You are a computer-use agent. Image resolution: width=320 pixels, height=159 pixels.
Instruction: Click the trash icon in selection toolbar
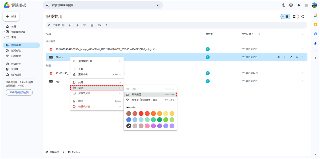(x=92, y=25)
